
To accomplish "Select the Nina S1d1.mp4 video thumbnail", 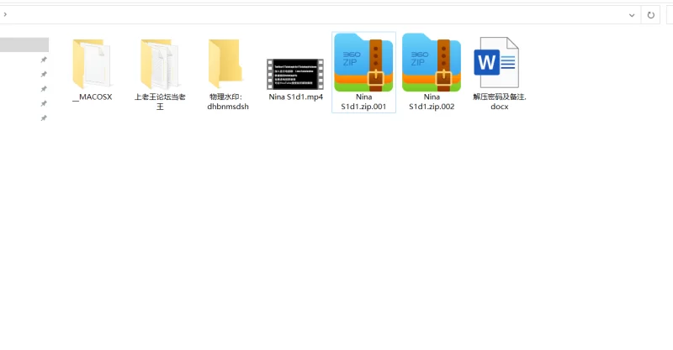I will [x=295, y=74].
